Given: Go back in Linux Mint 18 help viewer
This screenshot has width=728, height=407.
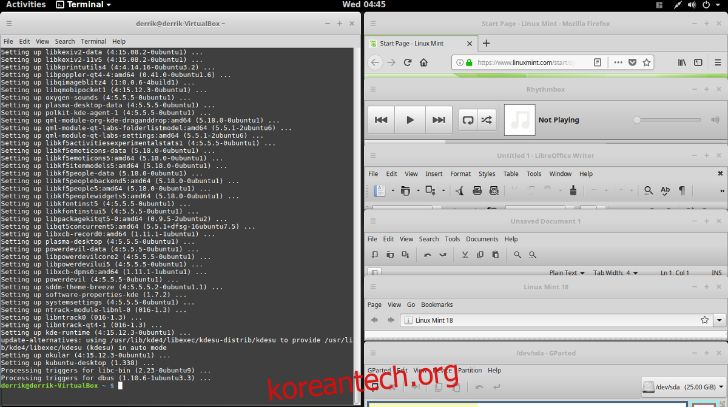Looking at the screenshot, I should (x=374, y=320).
